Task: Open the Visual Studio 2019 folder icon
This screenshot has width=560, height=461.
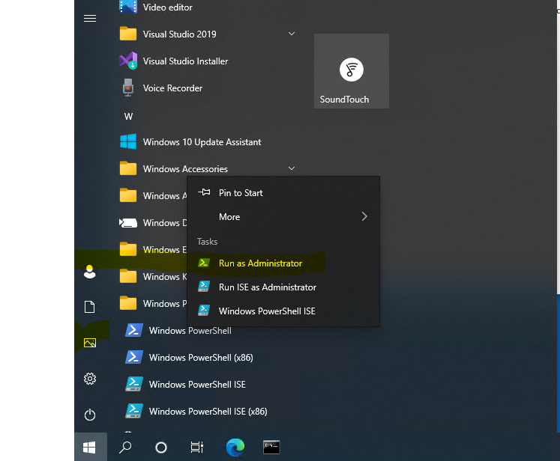Action: (x=128, y=34)
